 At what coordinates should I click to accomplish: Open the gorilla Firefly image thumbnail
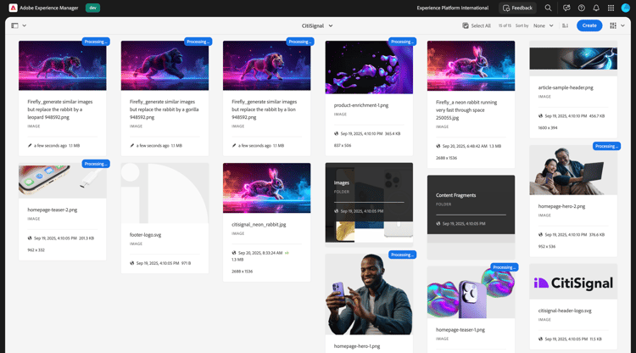(165, 65)
